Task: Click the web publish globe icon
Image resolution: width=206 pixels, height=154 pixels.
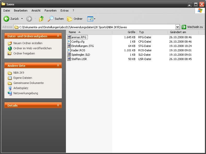Action: coord(10,48)
